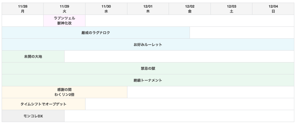Screen dimensions: 296x125
Task: Click the blank cell before ラプンツェル
Action: pyautogui.click(x=23, y=21)
